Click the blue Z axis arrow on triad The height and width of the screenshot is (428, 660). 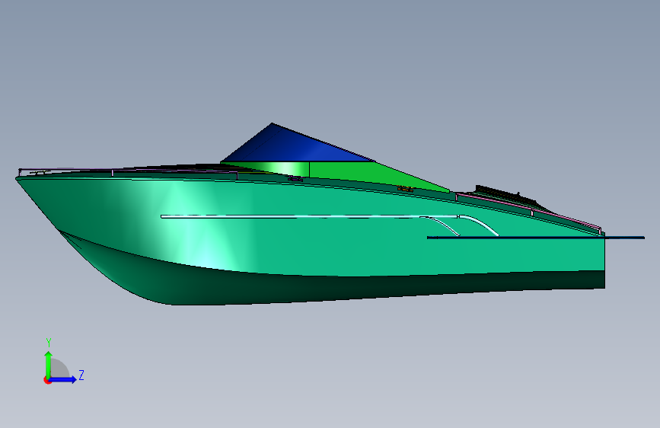[63, 379]
